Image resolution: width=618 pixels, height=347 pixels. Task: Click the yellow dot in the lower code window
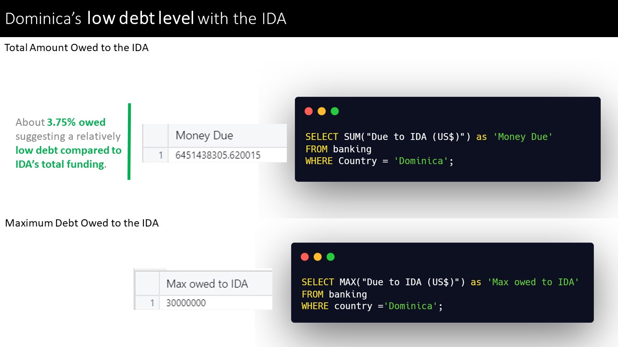[318, 257]
